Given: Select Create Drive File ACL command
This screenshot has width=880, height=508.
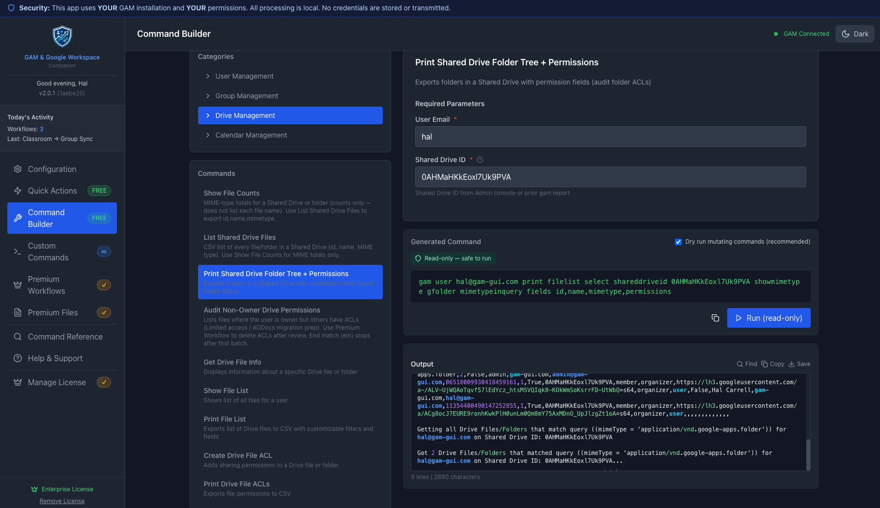Looking at the screenshot, I should pyautogui.click(x=290, y=460).
